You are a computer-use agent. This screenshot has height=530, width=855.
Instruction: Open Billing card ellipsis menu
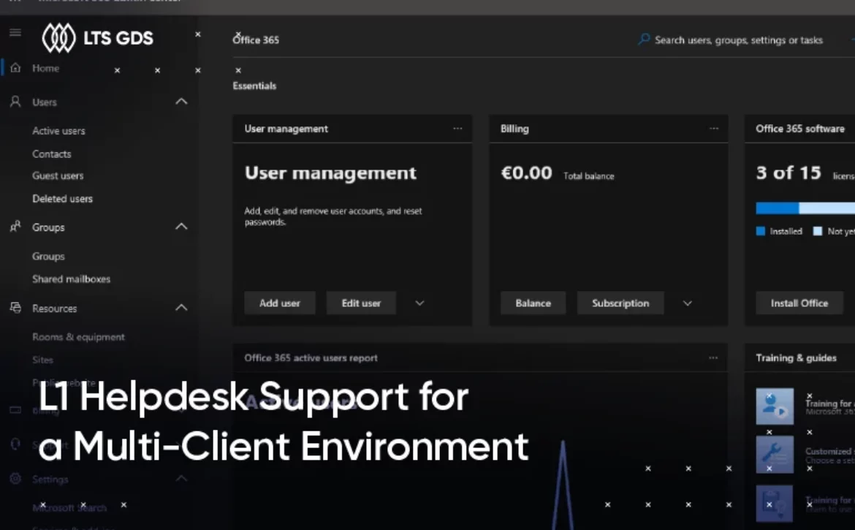[x=714, y=129]
